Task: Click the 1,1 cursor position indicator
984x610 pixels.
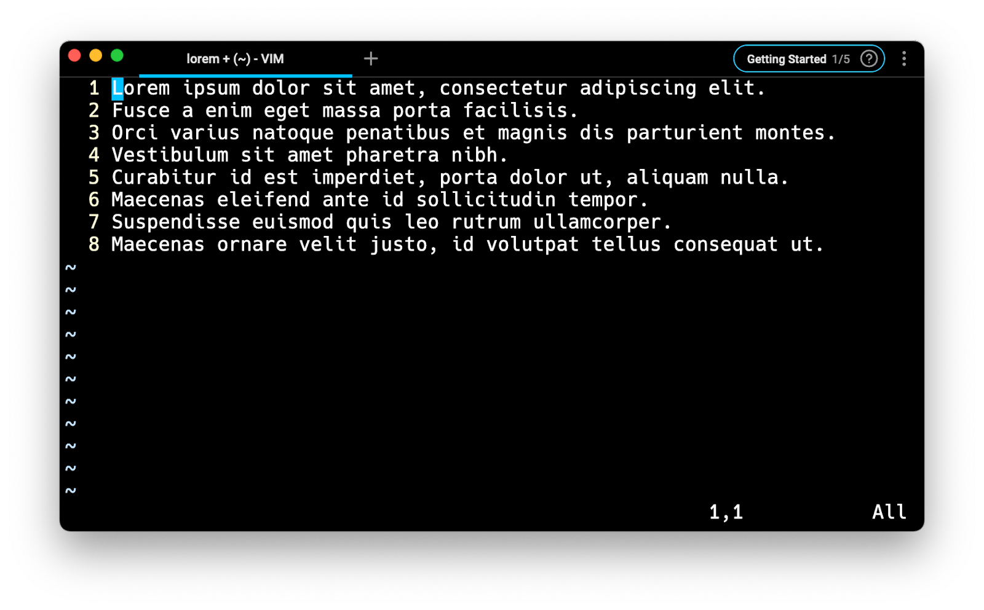Action: pos(726,512)
